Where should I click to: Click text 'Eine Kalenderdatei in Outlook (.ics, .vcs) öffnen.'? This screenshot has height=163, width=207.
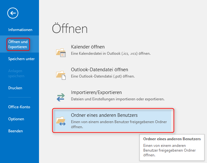(x=111, y=53)
